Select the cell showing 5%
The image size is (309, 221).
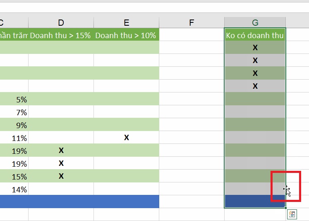(x=14, y=99)
